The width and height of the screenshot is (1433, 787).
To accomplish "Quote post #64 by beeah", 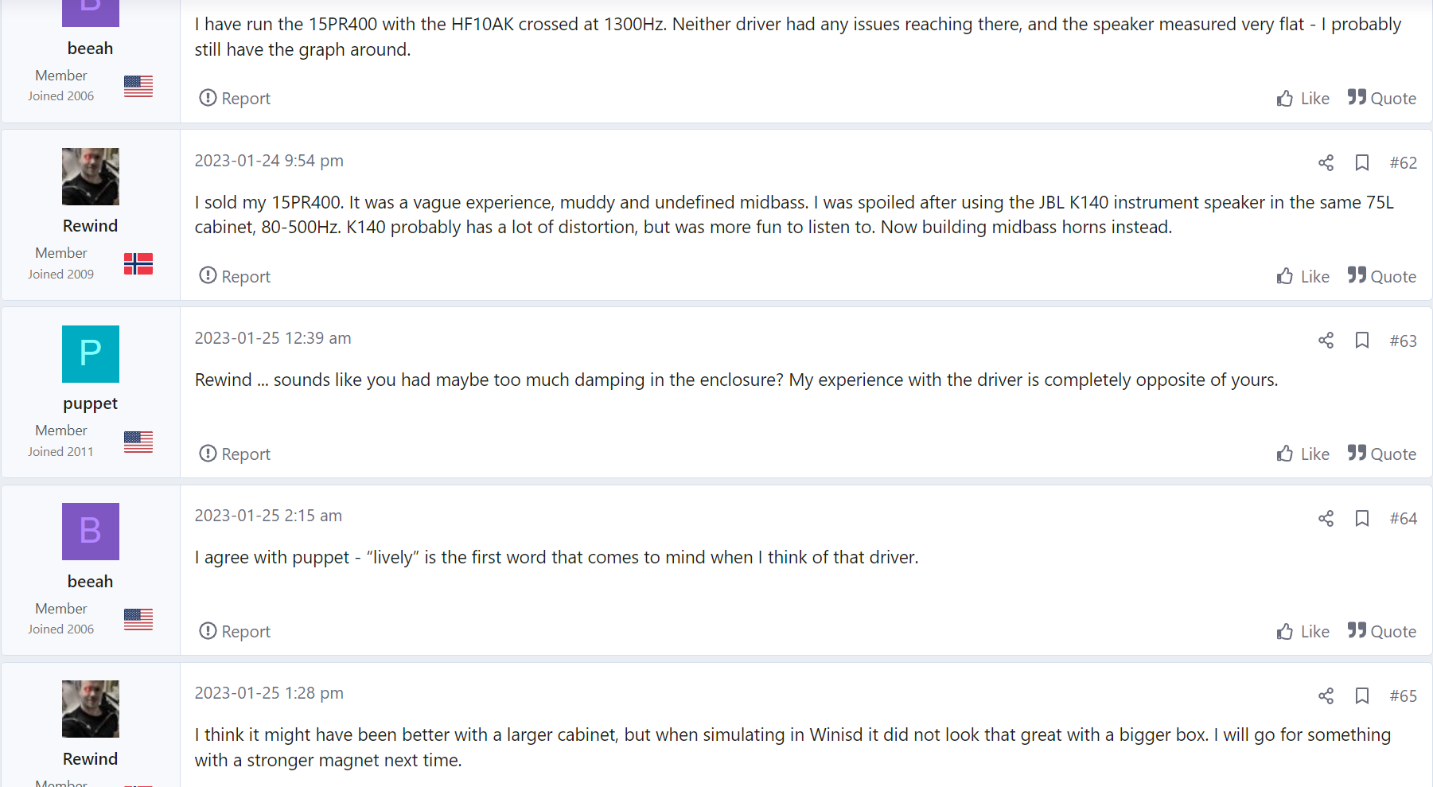I will click(1382, 631).
